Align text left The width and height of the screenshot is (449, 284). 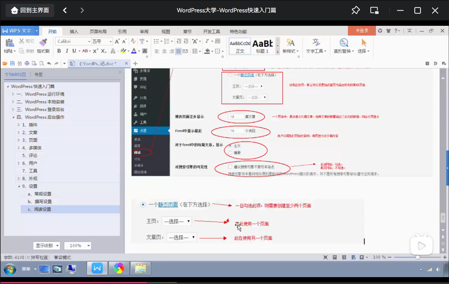point(157,51)
